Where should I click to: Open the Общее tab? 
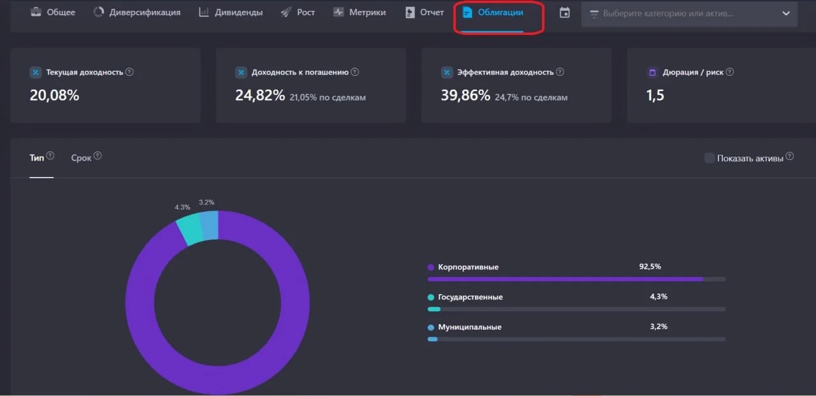(53, 12)
